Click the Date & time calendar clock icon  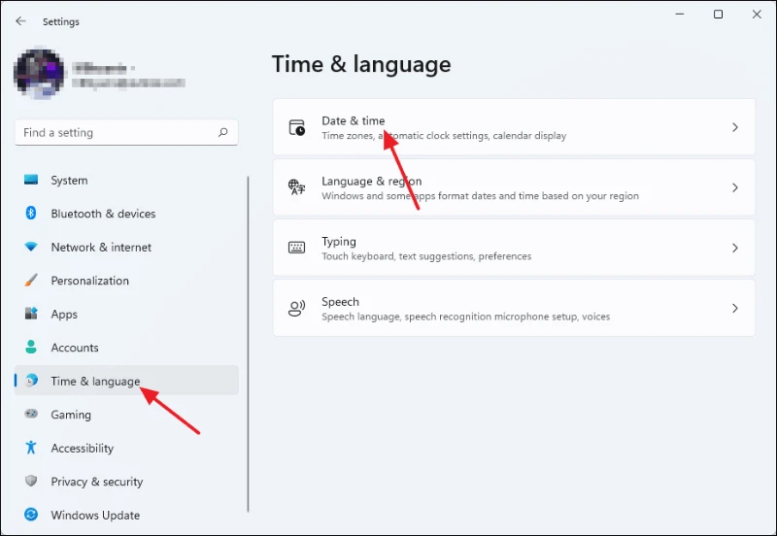297,127
